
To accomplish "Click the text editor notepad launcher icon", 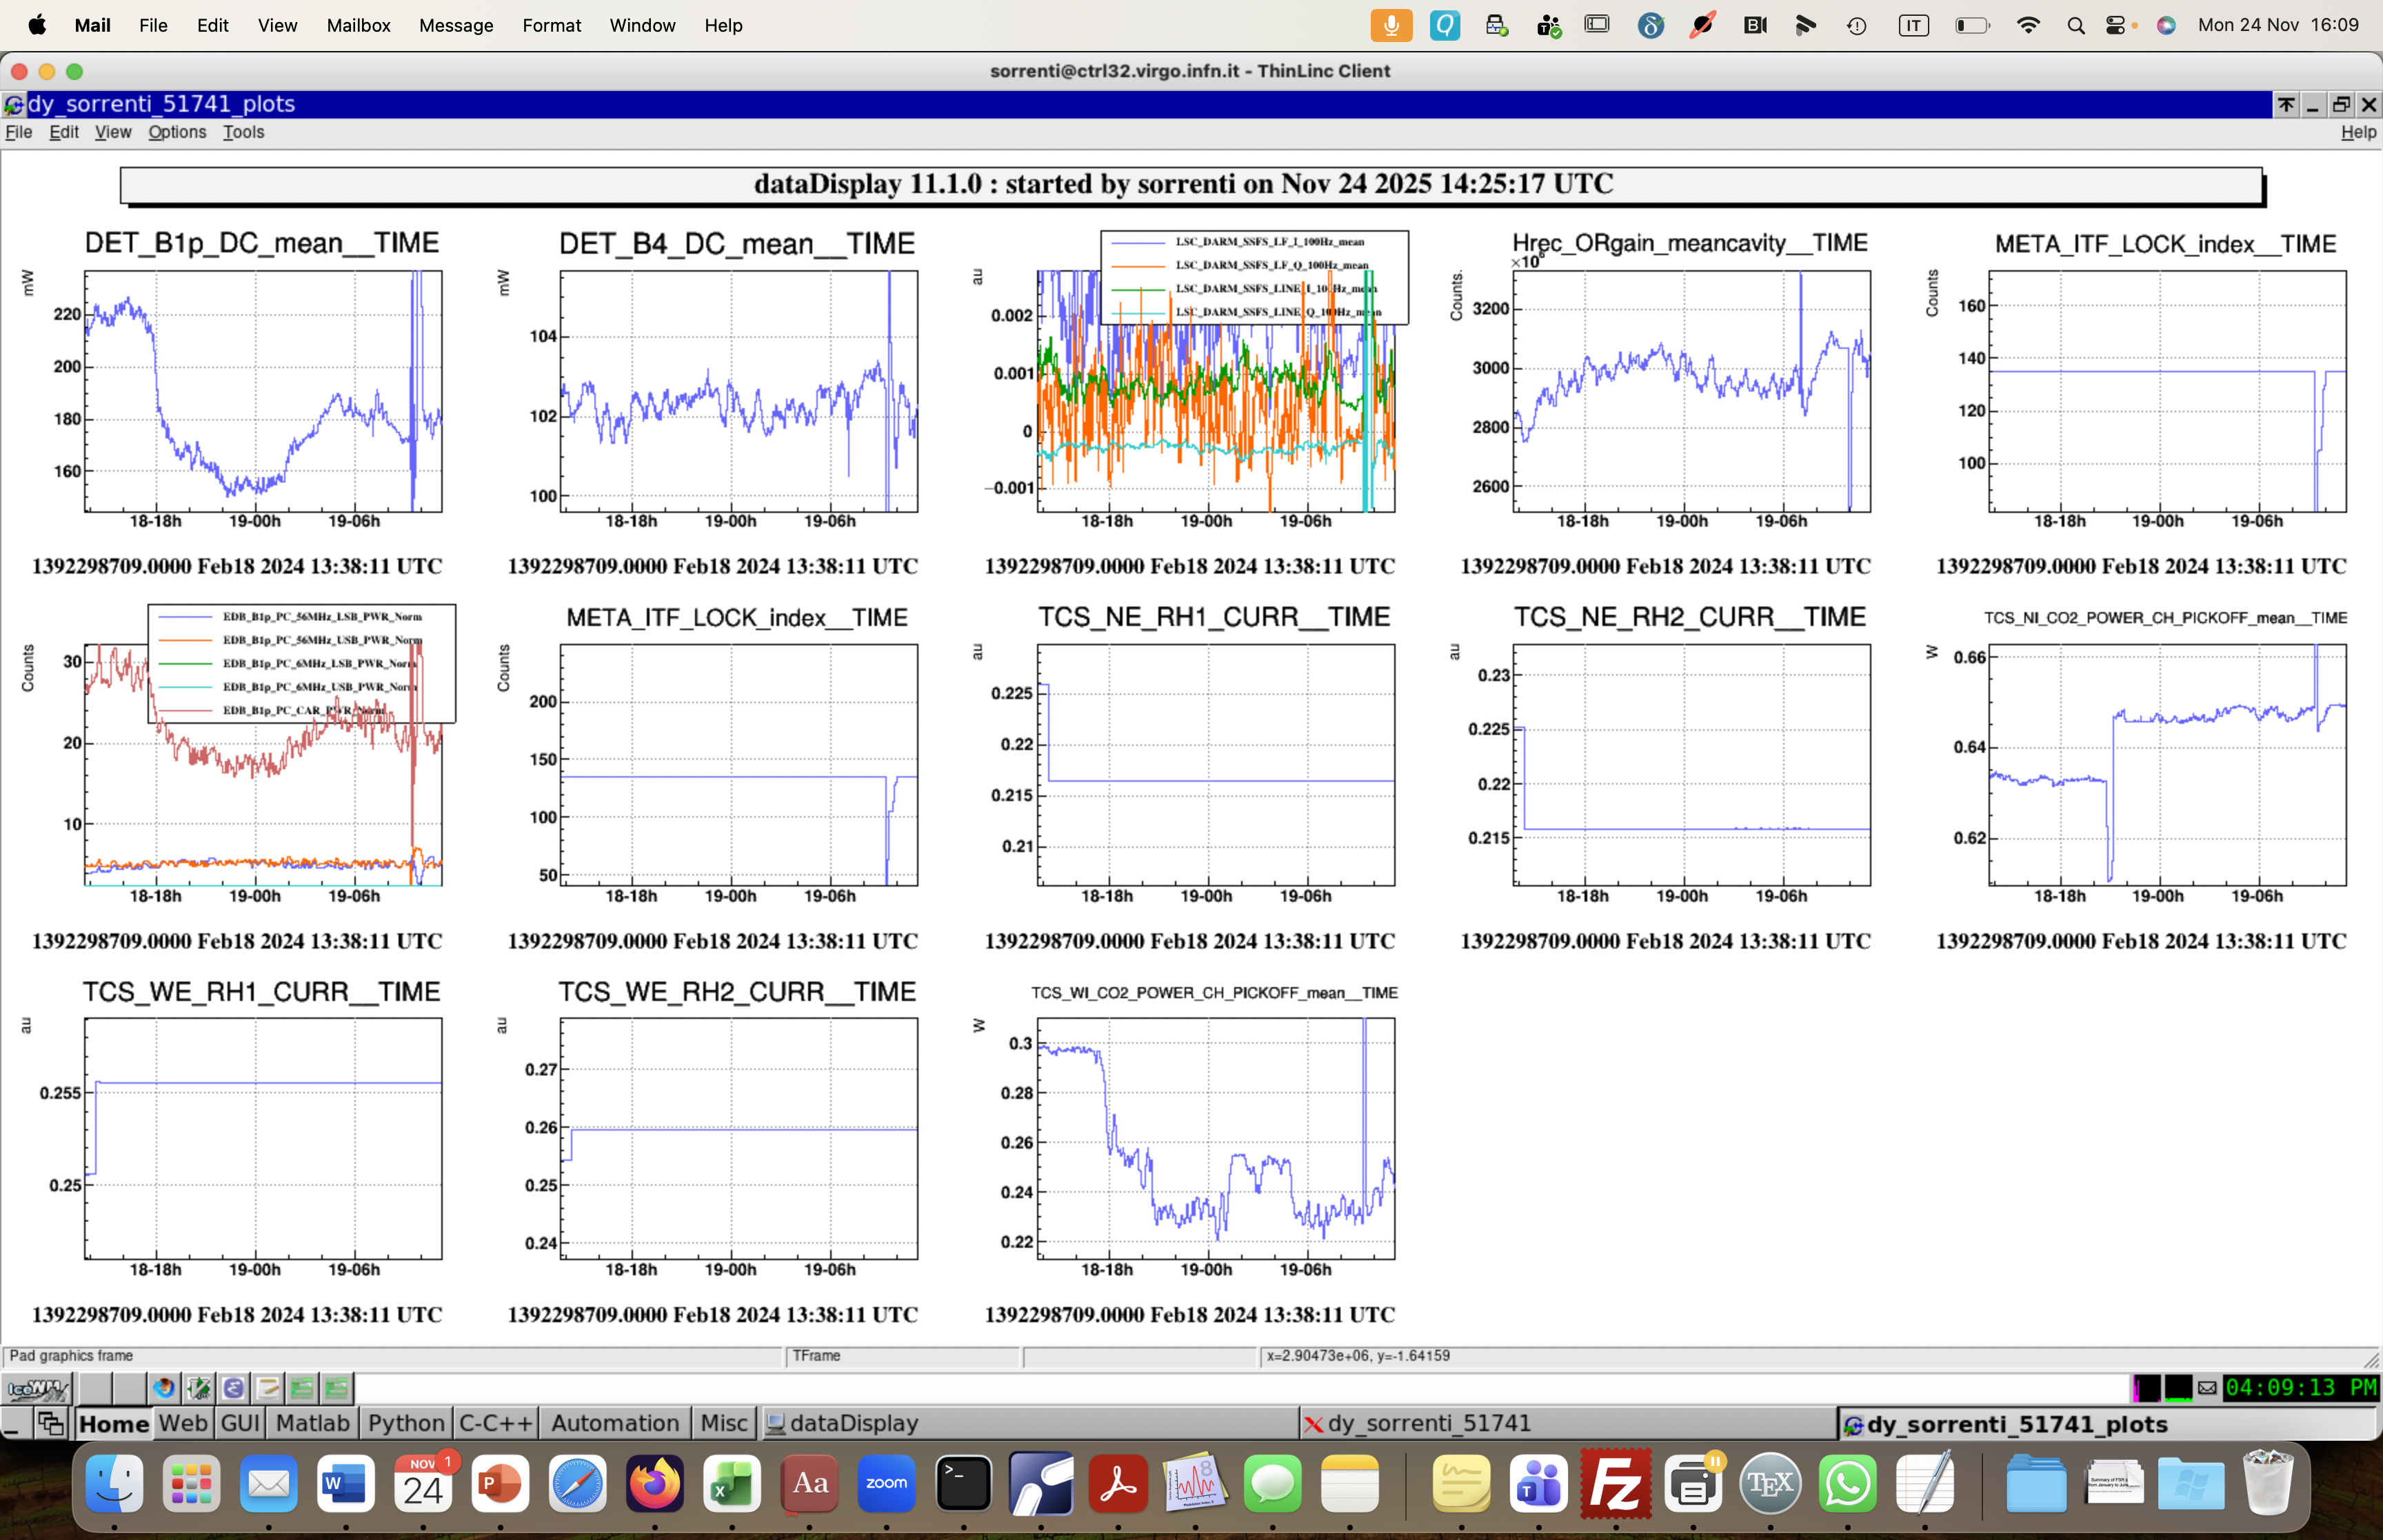I will point(267,1388).
